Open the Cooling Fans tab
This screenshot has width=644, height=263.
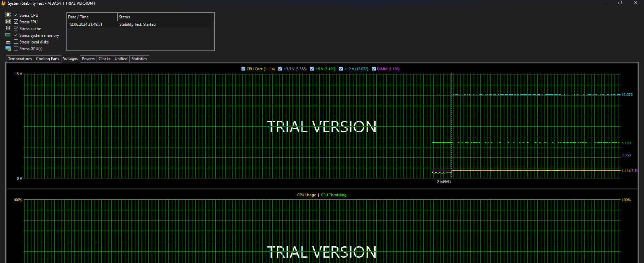pos(47,59)
